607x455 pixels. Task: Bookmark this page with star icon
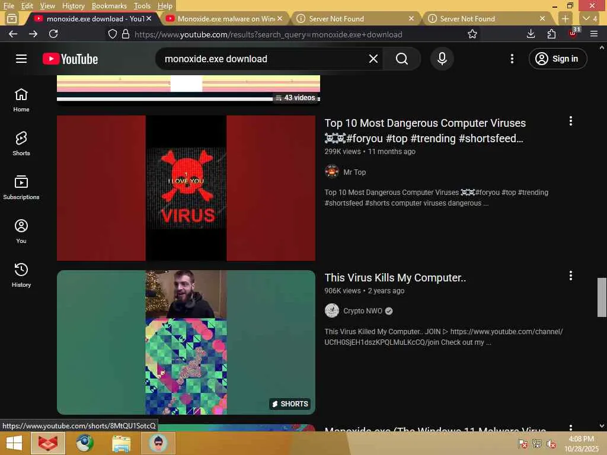pos(472,34)
